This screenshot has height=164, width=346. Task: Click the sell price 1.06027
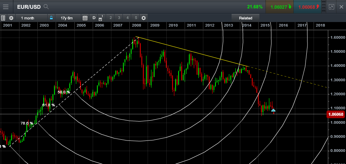pyautogui.click(x=279, y=7)
